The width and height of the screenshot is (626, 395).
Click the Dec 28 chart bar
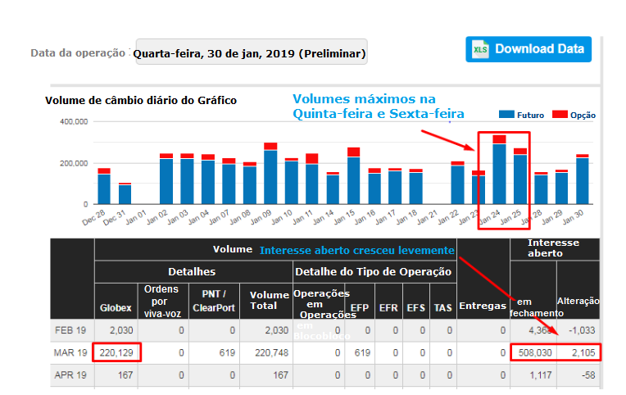104,188
